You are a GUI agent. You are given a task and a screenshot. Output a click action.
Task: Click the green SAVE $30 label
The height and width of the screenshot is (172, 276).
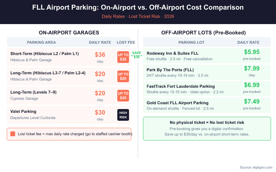click(x=136, y=55)
